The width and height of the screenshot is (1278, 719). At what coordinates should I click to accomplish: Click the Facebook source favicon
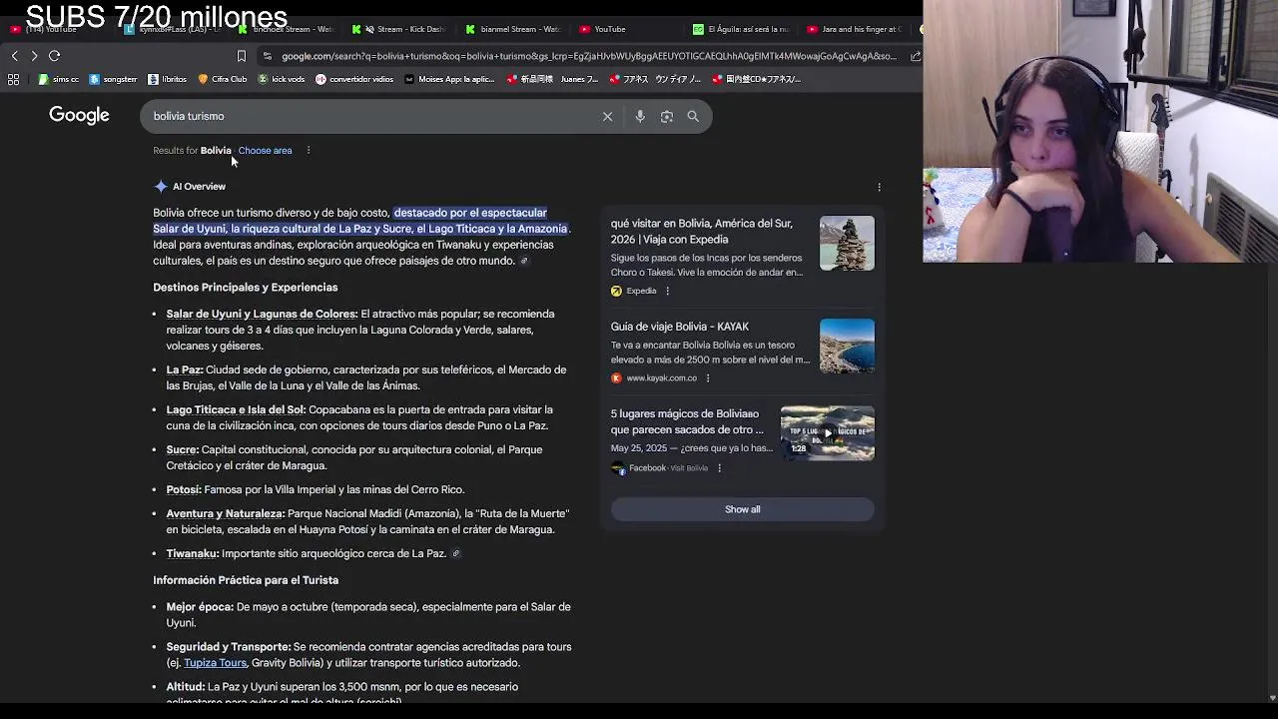617,468
